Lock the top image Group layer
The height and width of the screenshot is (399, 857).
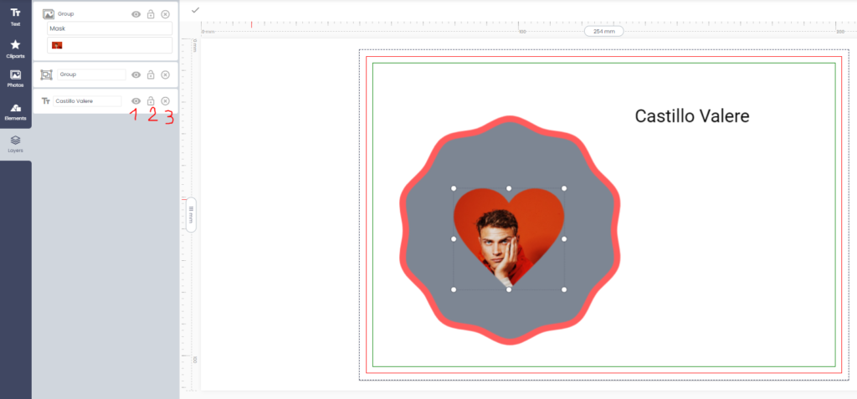151,14
